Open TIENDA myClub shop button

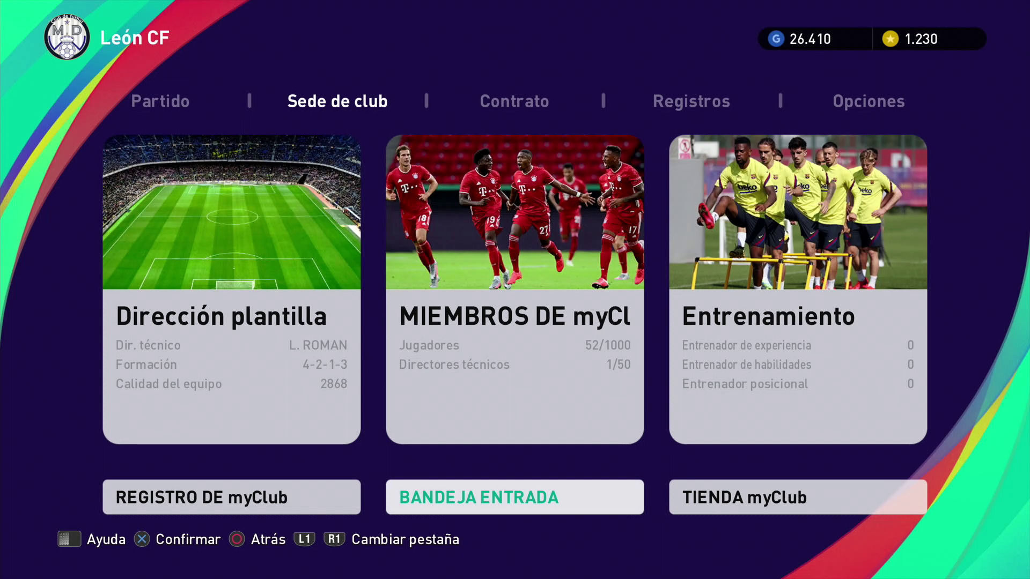tap(797, 497)
